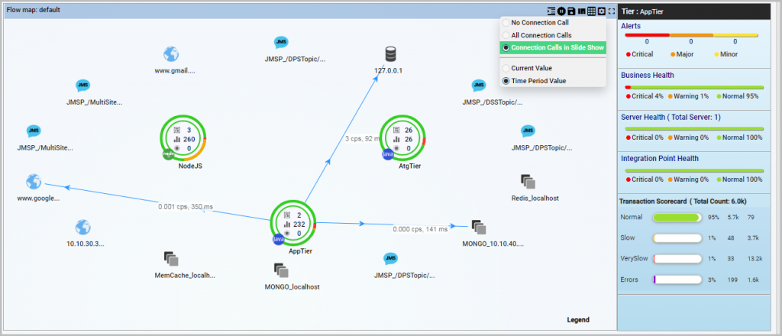Image resolution: width=782 pixels, height=336 pixels.
Task: Select the NodeJS tier node
Action: pos(183,137)
